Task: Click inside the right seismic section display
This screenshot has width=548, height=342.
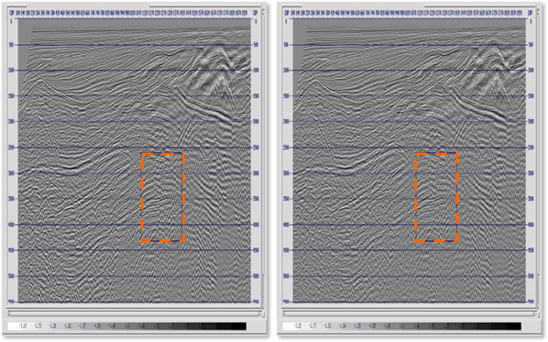Action: pos(410,160)
